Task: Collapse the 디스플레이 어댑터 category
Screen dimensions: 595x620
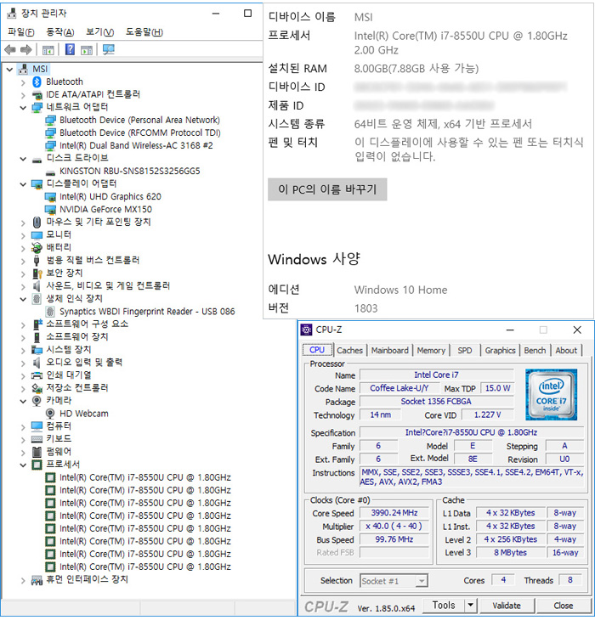Action: [23, 184]
